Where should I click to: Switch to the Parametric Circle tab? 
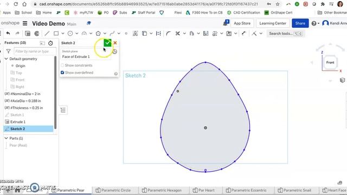[x=113, y=190]
